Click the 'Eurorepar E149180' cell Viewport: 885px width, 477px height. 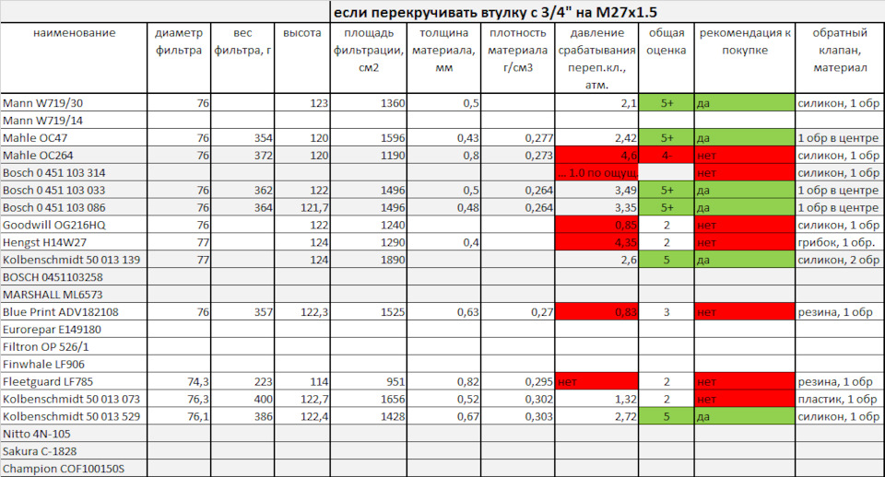click(74, 330)
